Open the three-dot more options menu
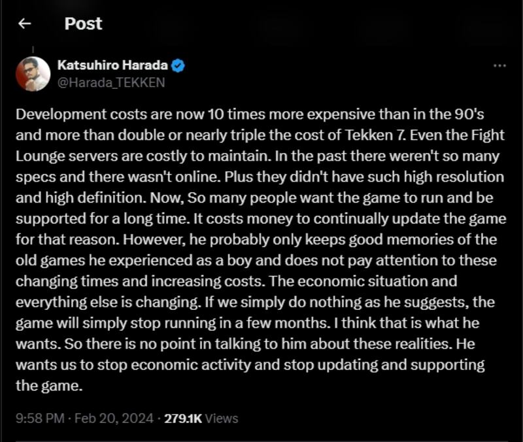This screenshot has height=442, width=523. tap(499, 66)
